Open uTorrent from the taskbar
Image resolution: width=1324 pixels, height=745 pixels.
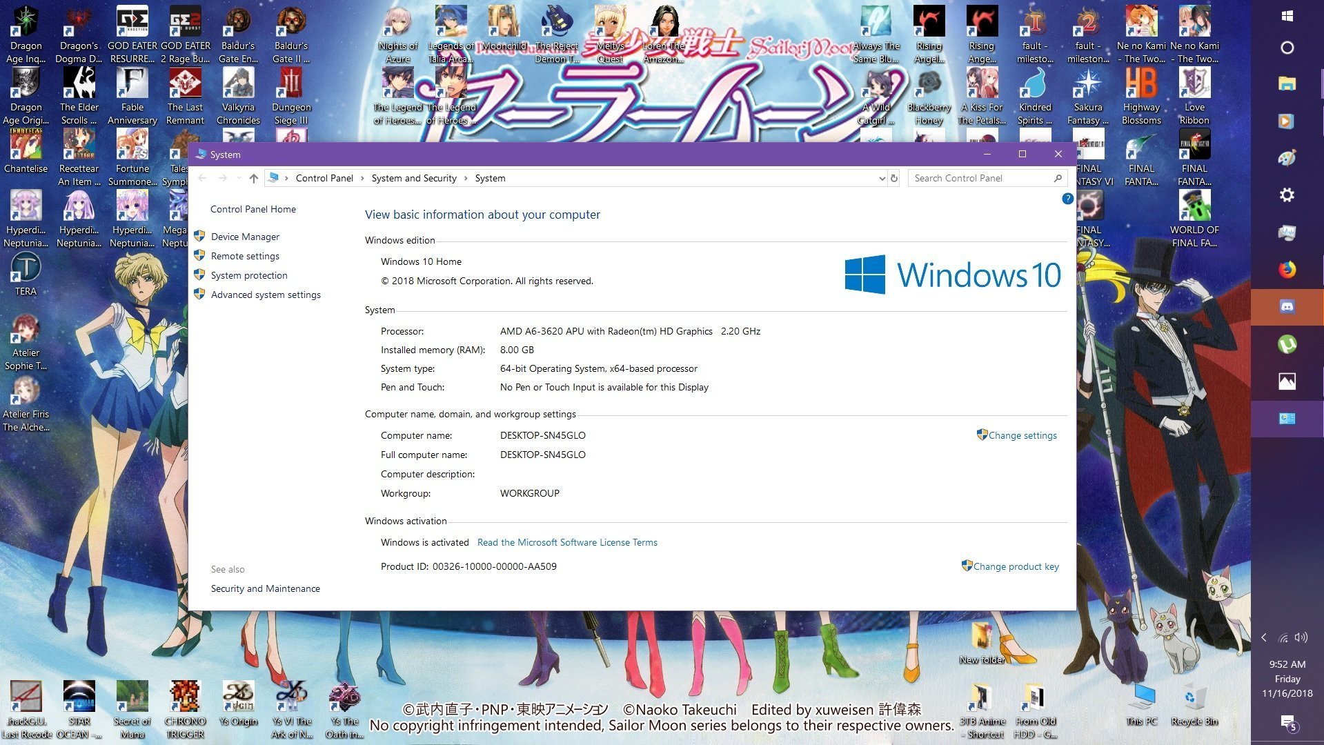(1287, 344)
